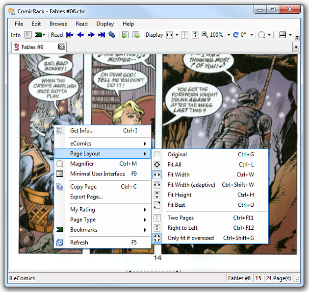Click the Magnifier lens toolbar icon
The width and height of the screenshot is (309, 292).
[261, 35]
